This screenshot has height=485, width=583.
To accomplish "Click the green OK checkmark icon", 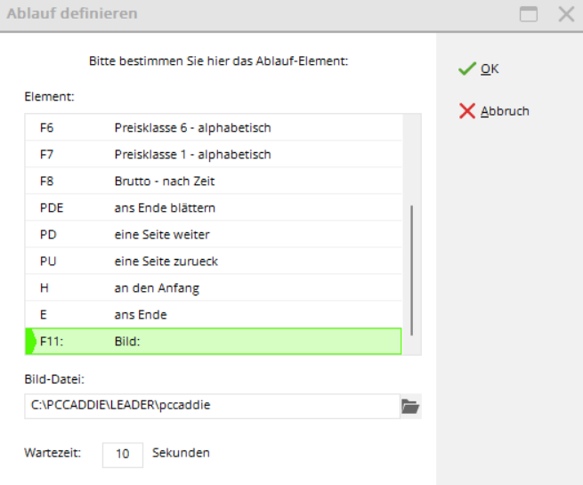I will [466, 69].
